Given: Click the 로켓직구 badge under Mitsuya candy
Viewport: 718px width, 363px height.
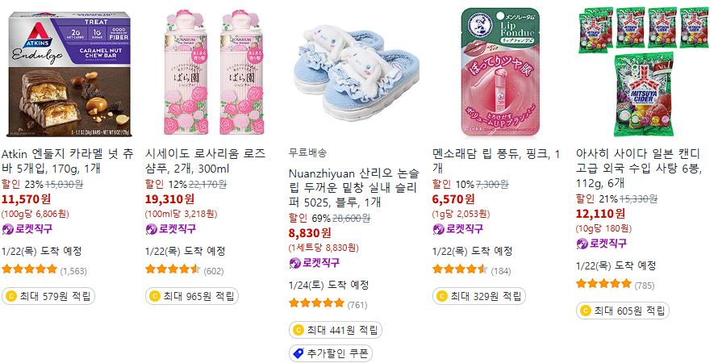Looking at the screenshot, I should (x=602, y=244).
